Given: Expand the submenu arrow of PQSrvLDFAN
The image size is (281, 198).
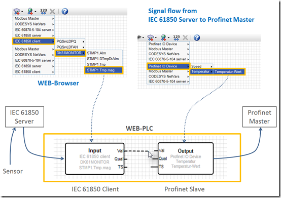Looking at the screenshot, I should [83, 47].
